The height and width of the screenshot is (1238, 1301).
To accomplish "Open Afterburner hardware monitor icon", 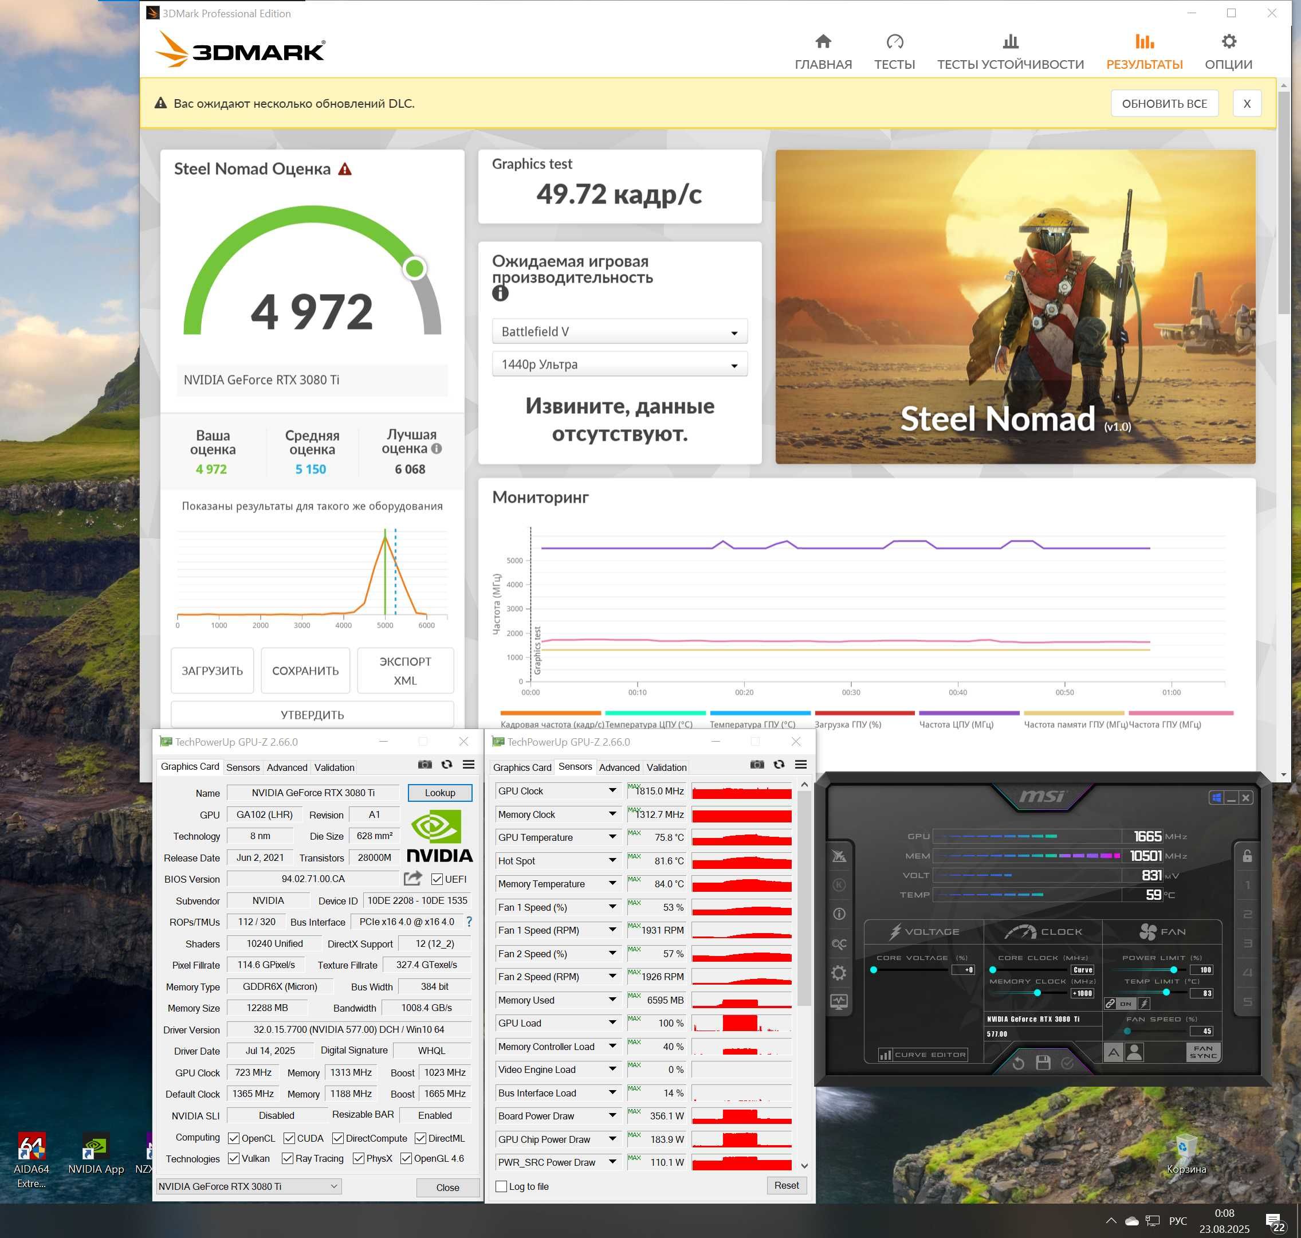I will point(839,1001).
